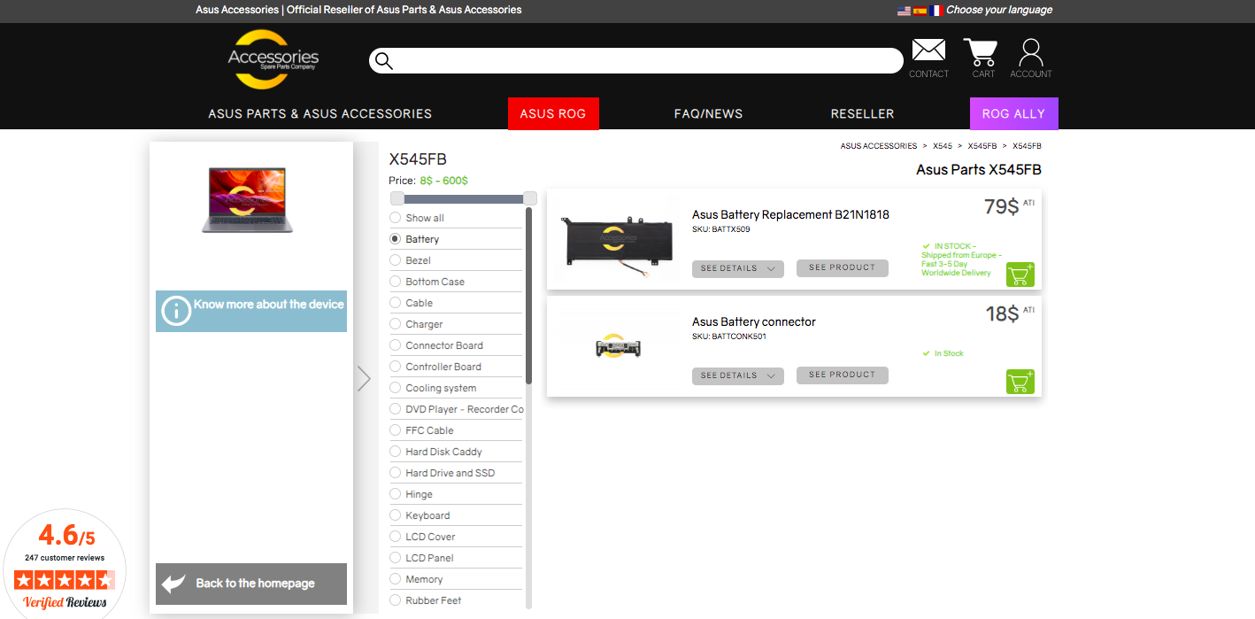
Task: Click ASUS ACCESSORIES breadcrumb link
Action: pos(879,146)
